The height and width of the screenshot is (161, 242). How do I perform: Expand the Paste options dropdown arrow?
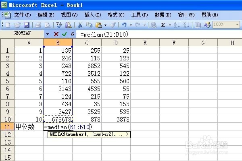105,25
